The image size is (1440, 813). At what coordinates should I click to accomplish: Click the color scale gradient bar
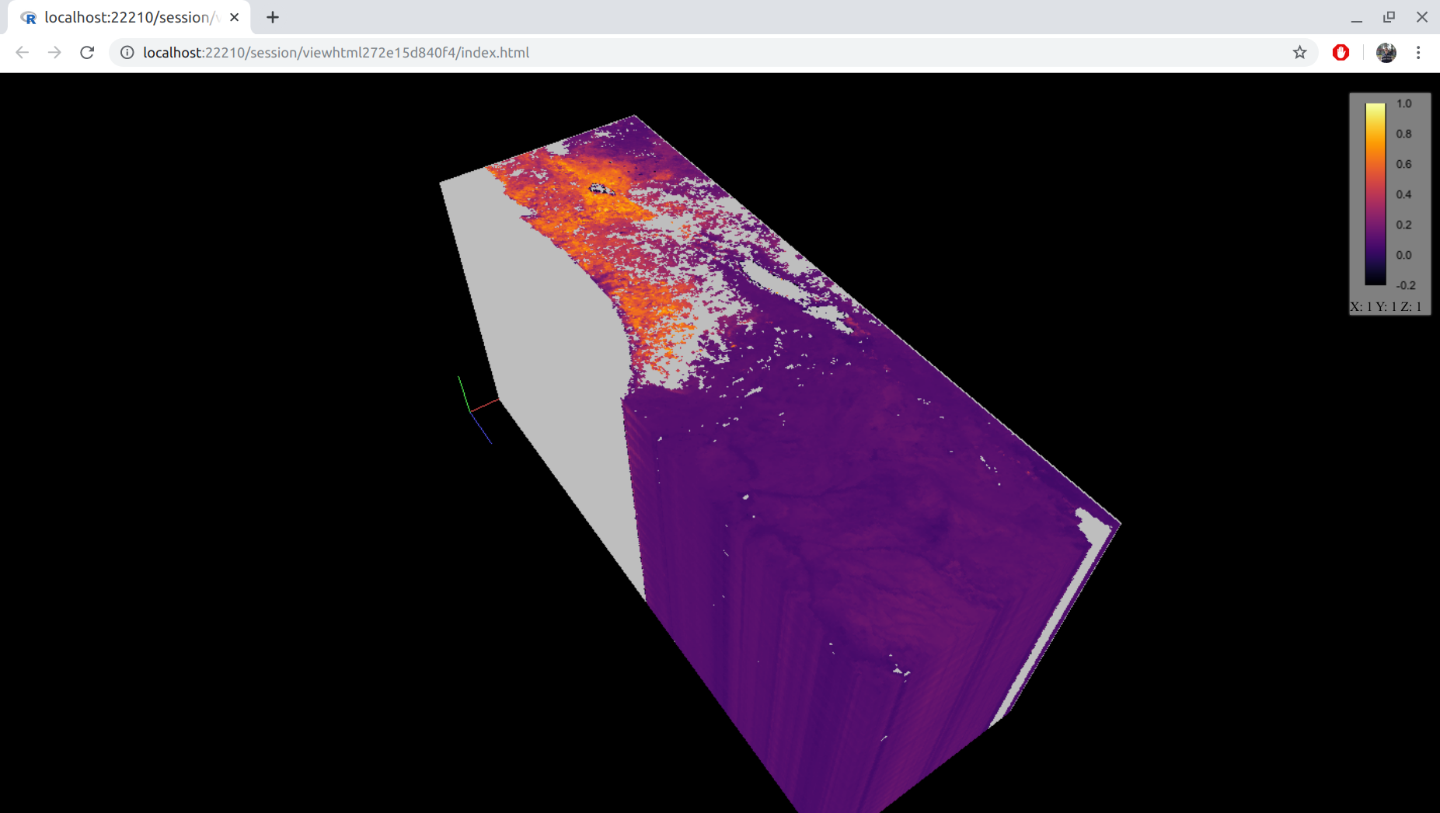point(1375,194)
